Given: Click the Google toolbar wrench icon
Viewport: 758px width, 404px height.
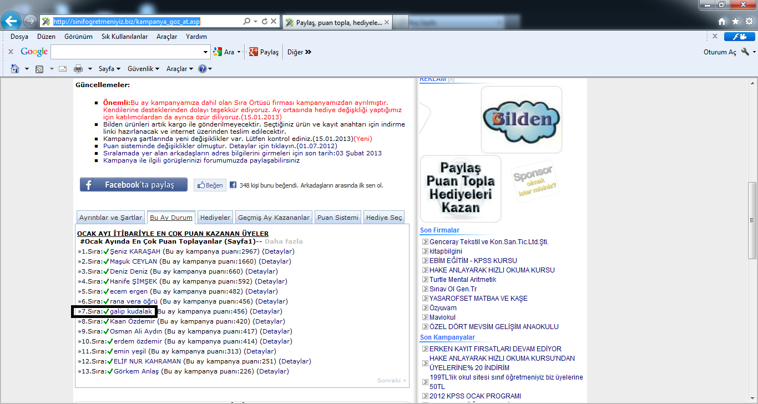Looking at the screenshot, I should [745, 52].
